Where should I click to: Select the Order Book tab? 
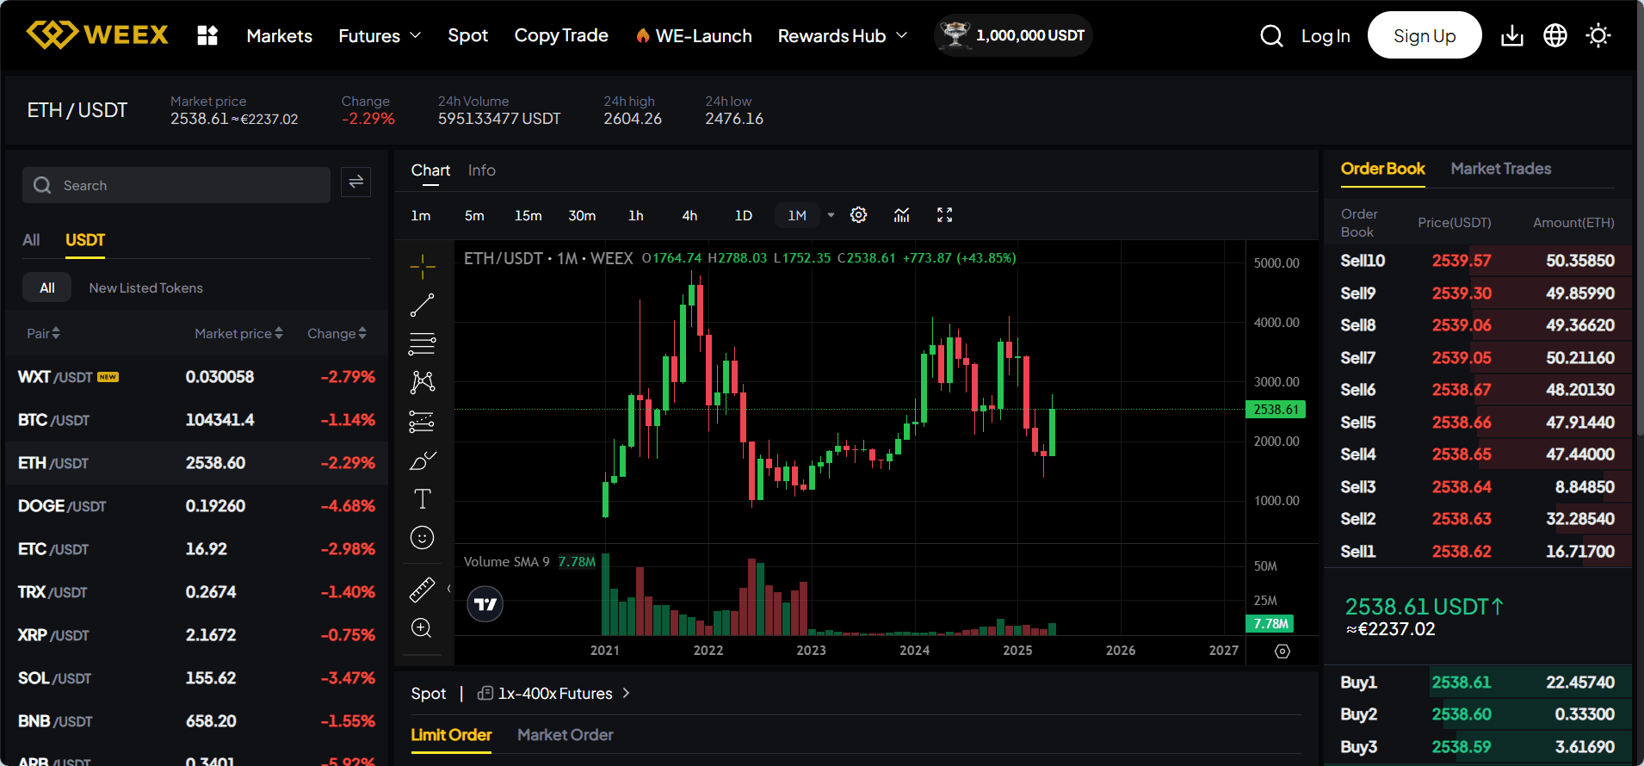click(1382, 169)
